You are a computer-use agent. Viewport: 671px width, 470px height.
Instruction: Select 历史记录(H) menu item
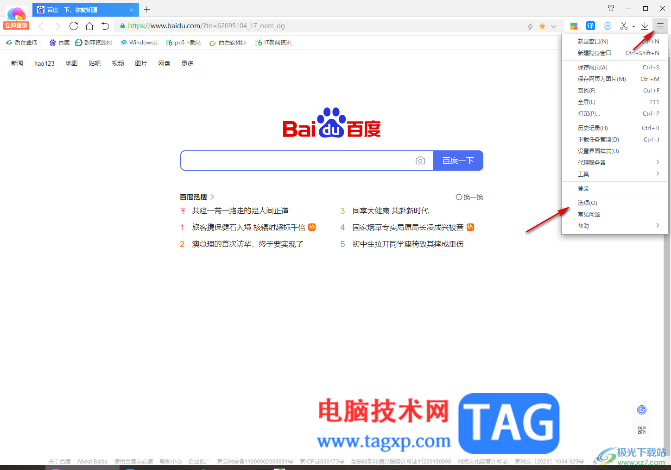[614, 128]
